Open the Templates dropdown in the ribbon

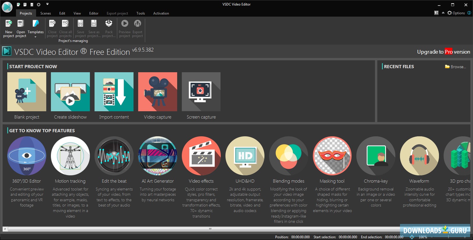(35, 28)
